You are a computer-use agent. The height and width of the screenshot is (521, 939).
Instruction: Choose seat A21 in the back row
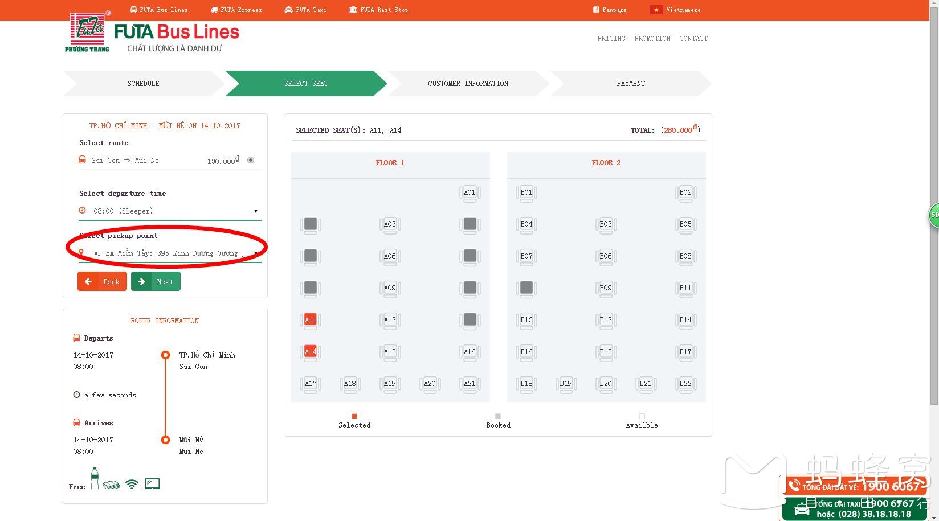click(469, 384)
